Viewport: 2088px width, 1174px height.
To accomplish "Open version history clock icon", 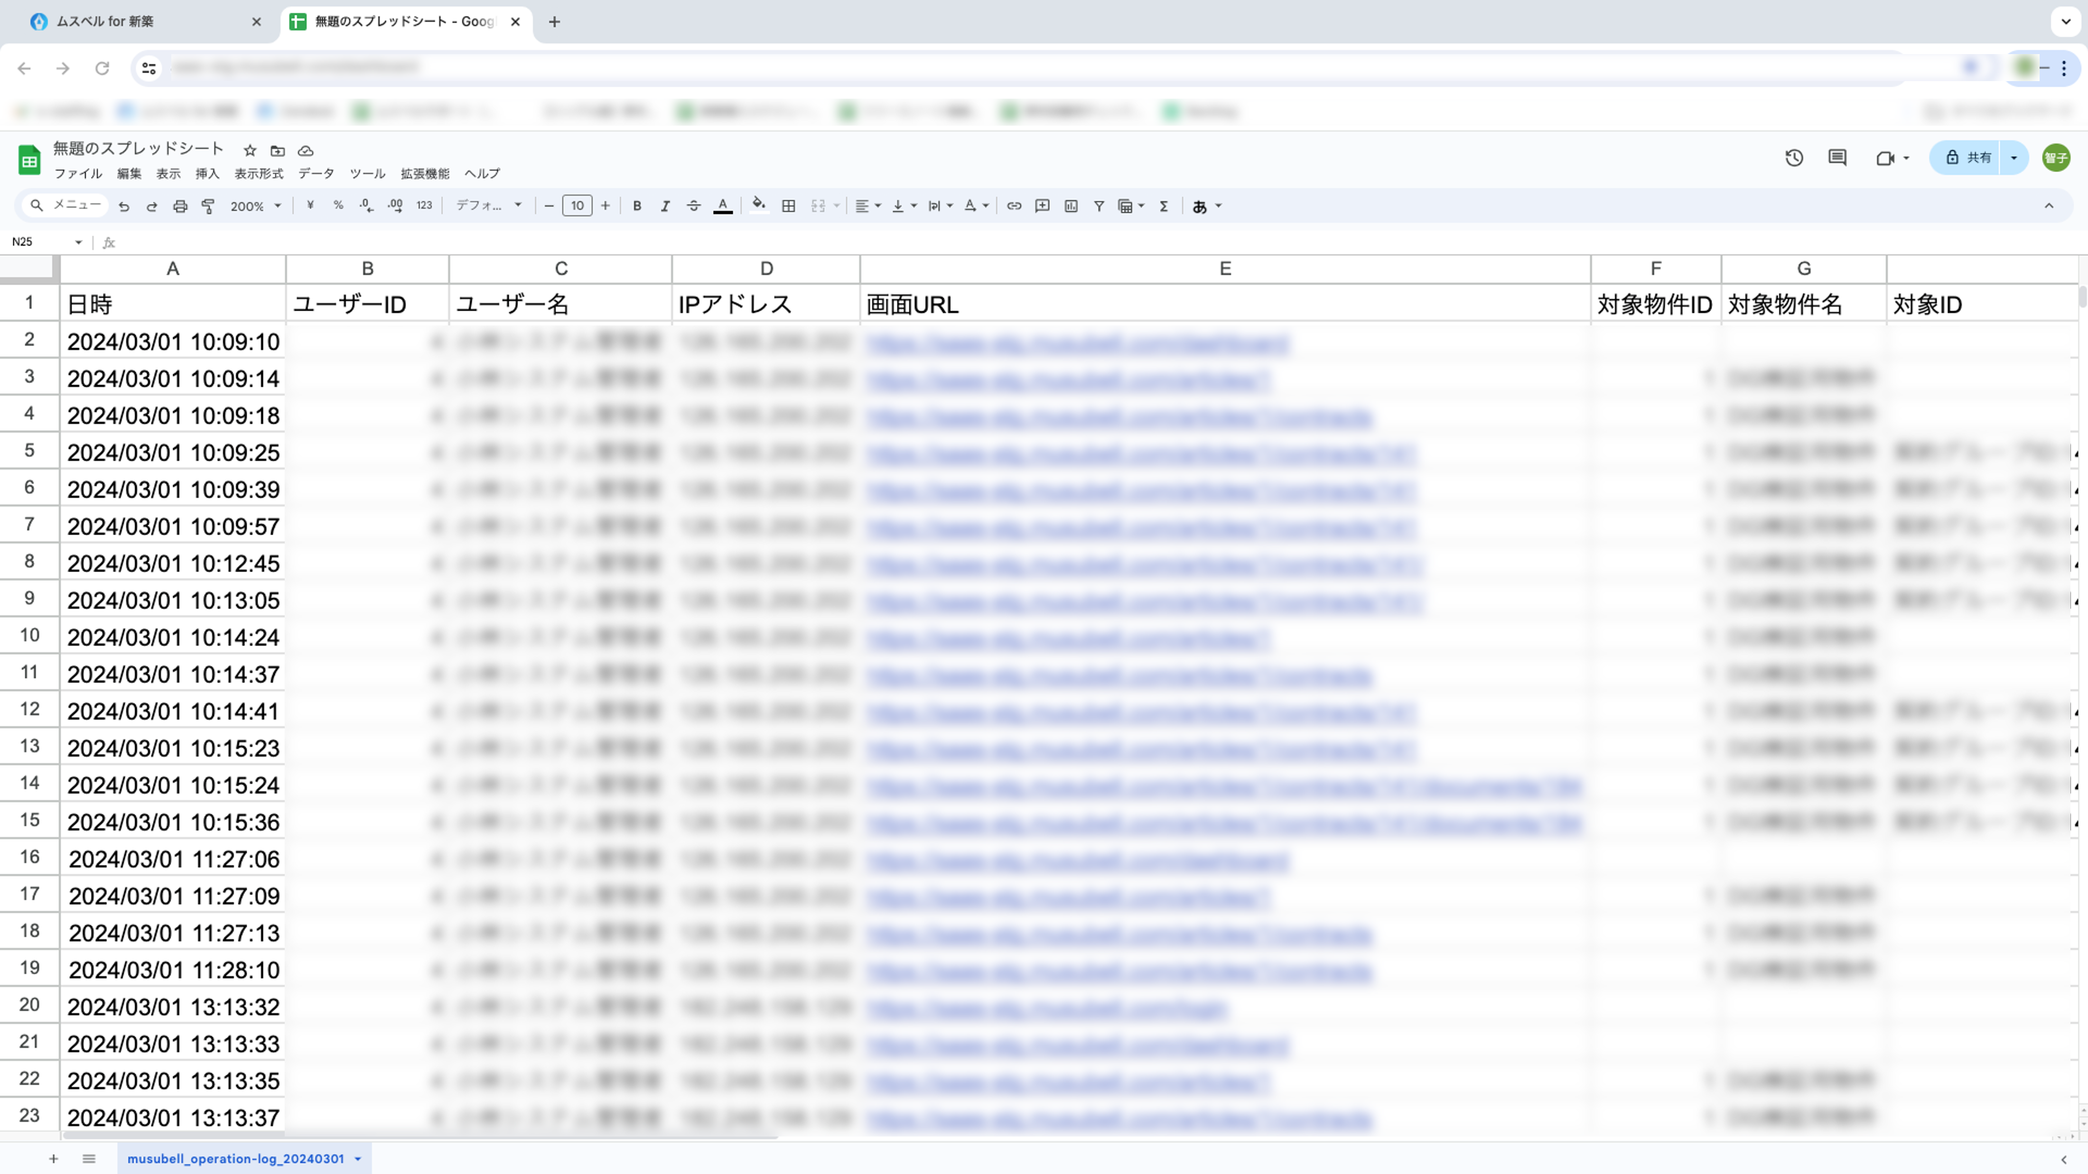I will pos(1794,158).
